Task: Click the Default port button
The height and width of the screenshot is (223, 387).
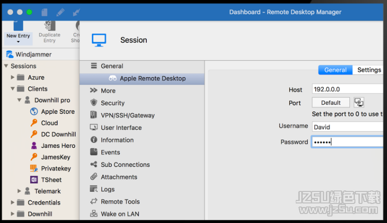Action: [331, 103]
